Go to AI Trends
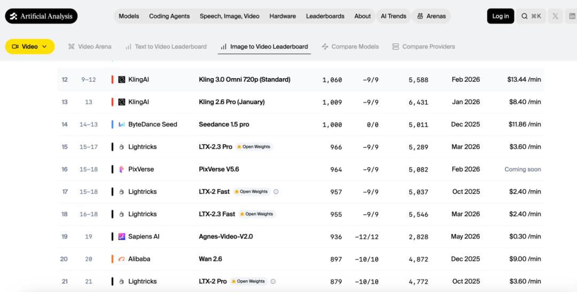Viewport: 577px width, 292px height. [x=393, y=16]
